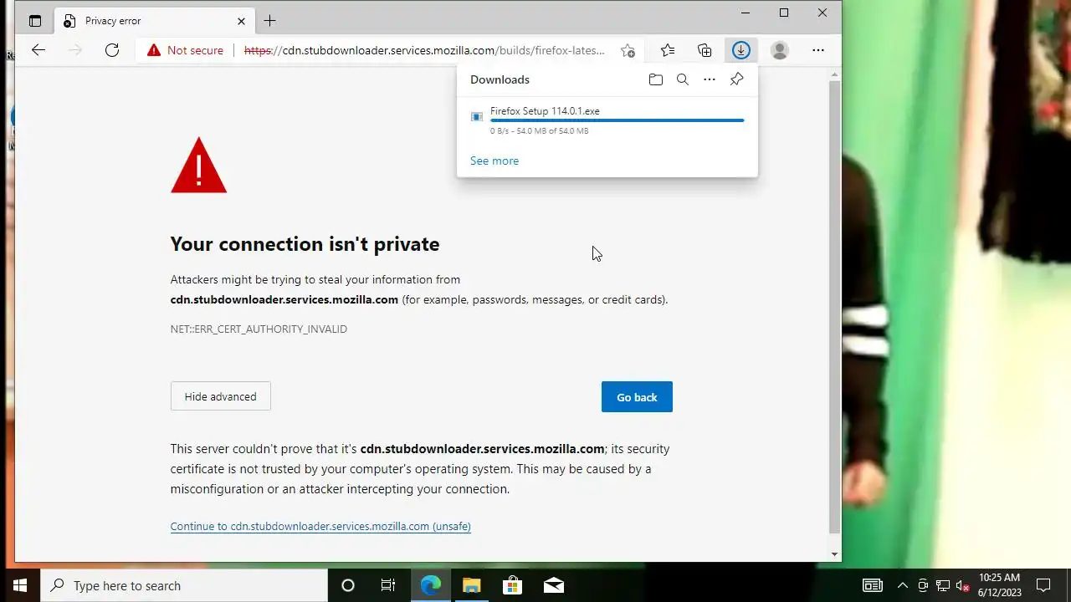Open the Collections icon
Screen dimensions: 1071x602
coord(705,50)
